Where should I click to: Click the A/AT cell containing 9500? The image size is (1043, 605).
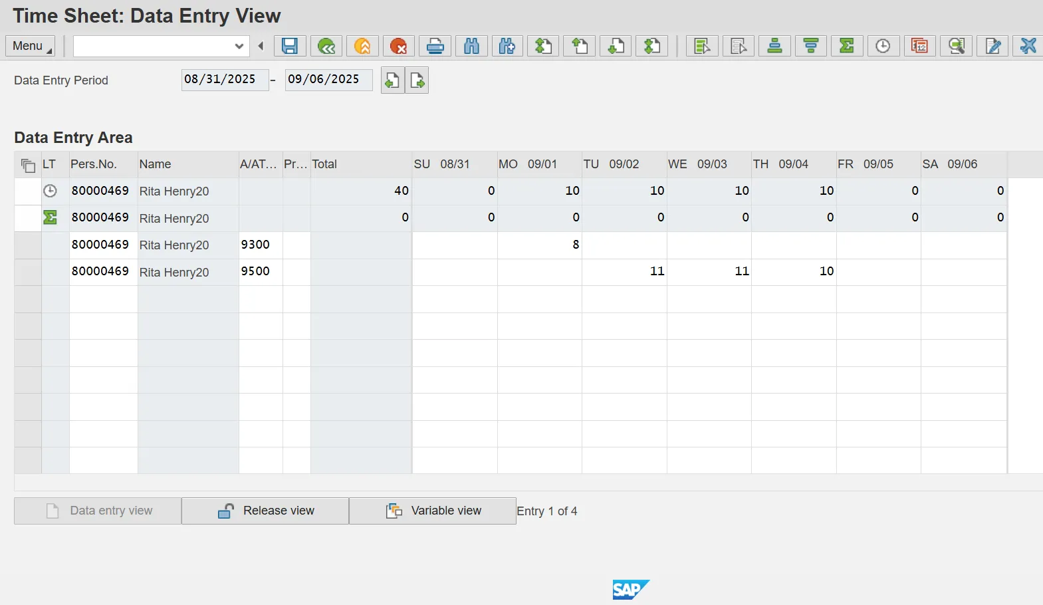tap(261, 272)
